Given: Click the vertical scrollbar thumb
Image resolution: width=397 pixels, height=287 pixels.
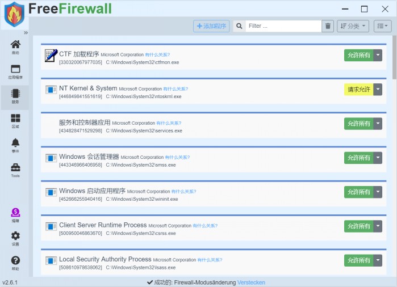Looking at the screenshot, I should click(394, 57).
